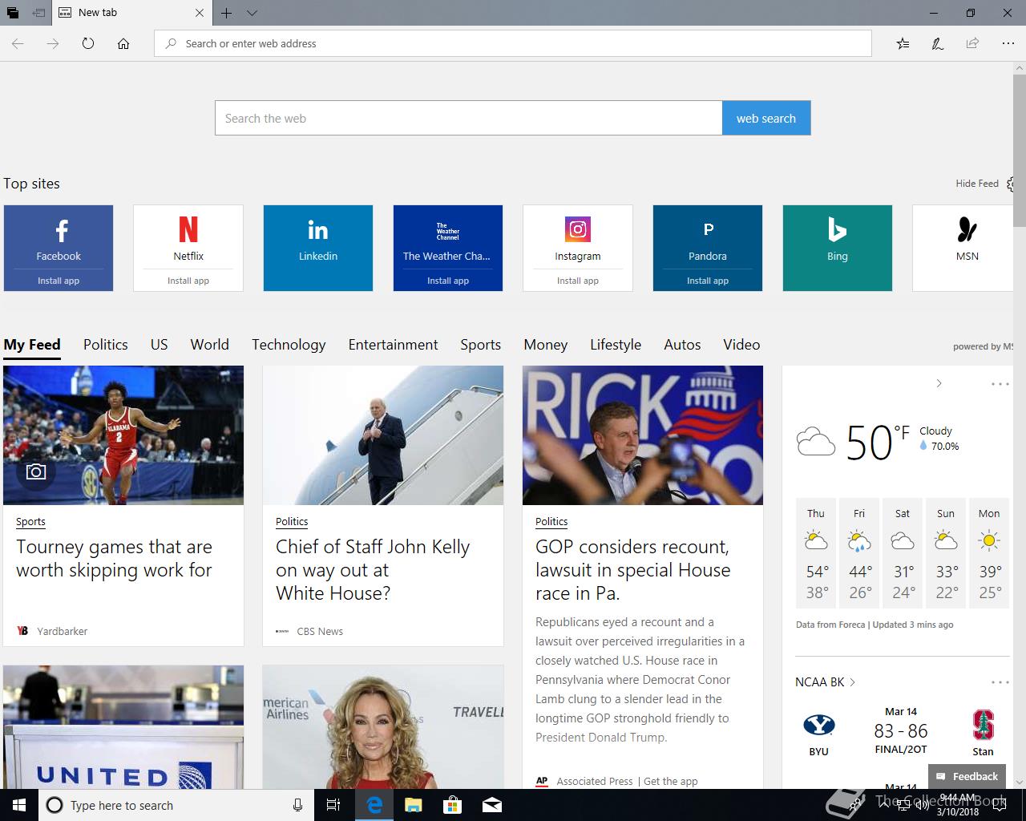
Task: Open Mail app from taskbar
Action: [x=492, y=805]
